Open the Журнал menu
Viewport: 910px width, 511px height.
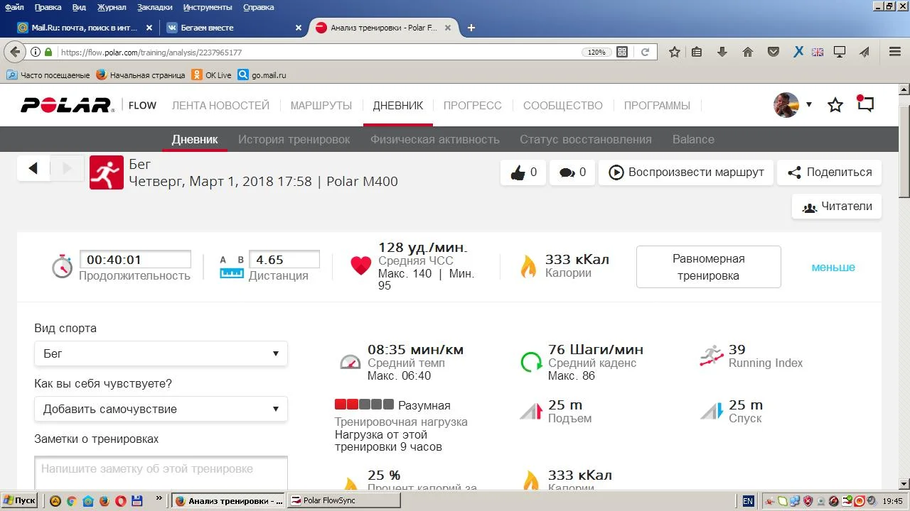111,7
